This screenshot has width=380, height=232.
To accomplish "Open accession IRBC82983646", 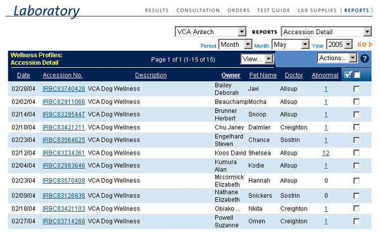I will pos(64,165).
